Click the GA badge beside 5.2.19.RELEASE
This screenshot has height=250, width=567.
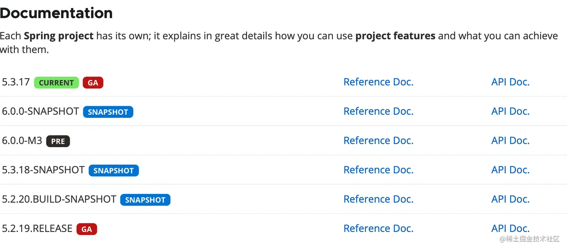tap(87, 229)
